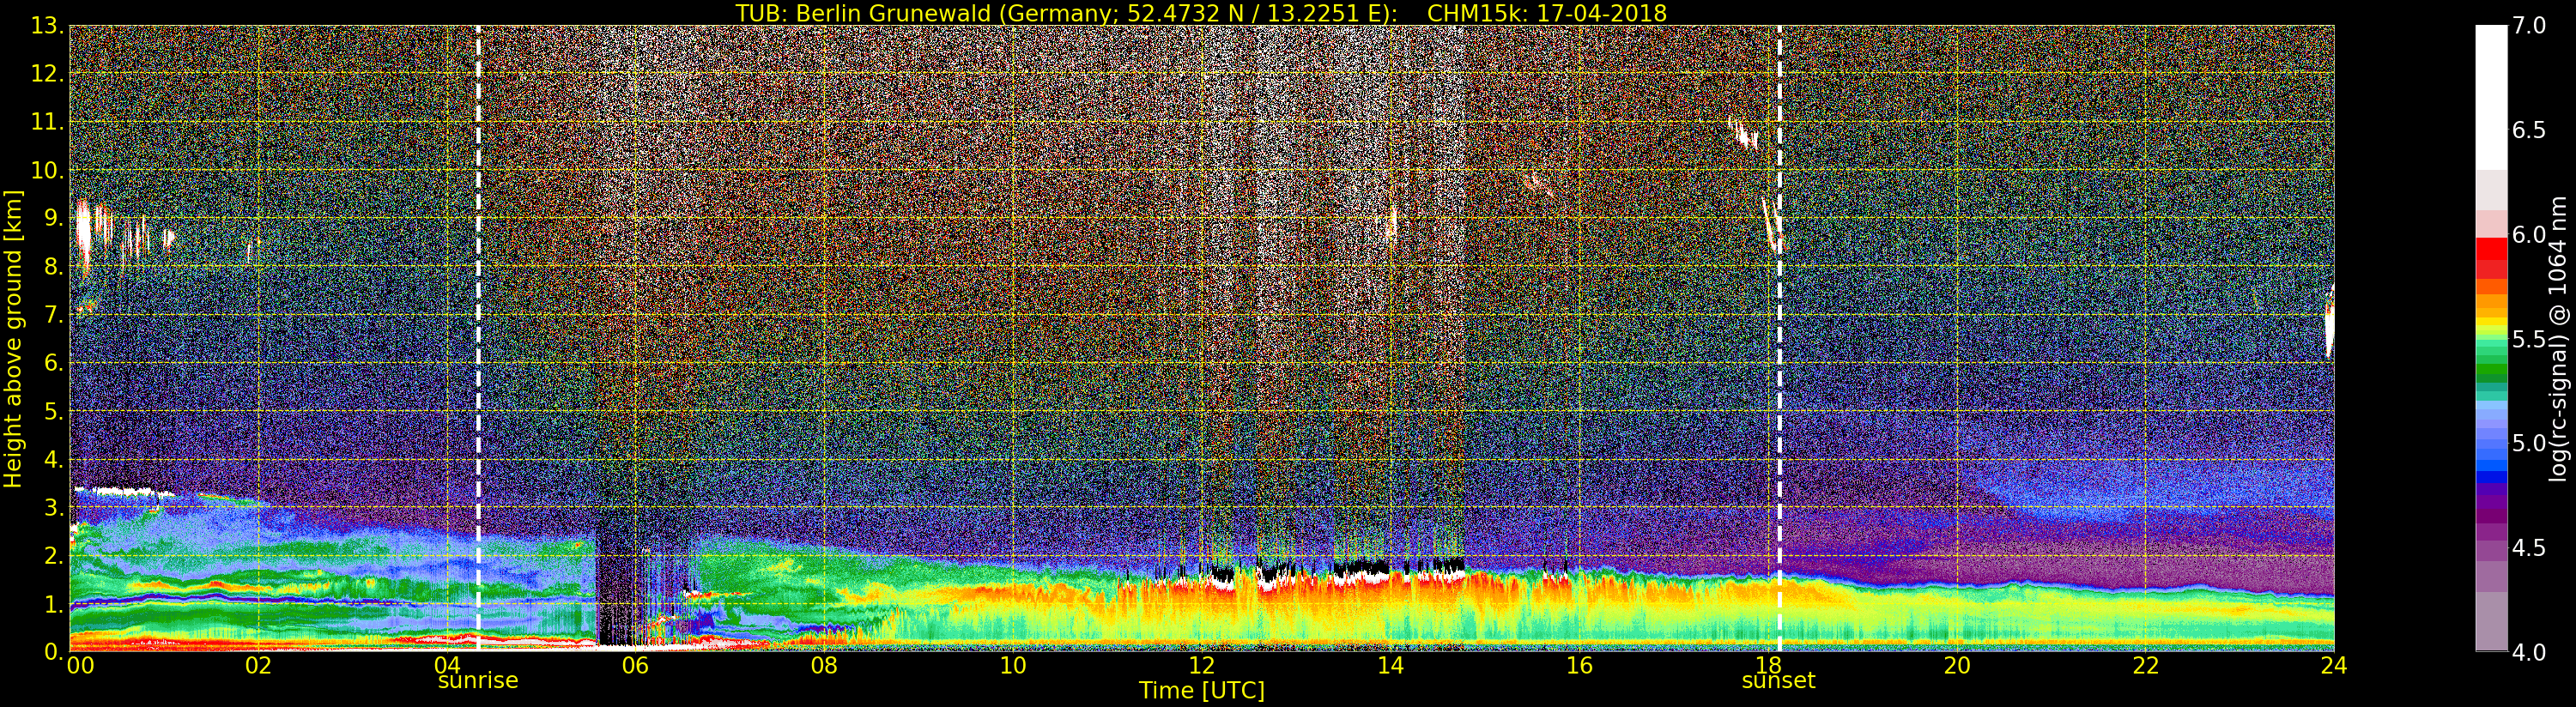The width and height of the screenshot is (2576, 707).
Task: Pick the "5.5" colorbar tick value
Action: tap(2529, 339)
